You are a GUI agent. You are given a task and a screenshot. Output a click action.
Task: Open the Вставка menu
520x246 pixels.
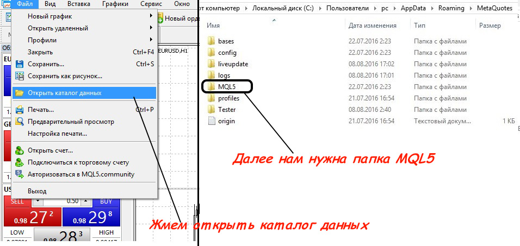[78, 4]
